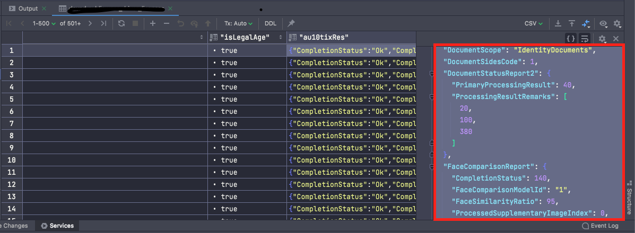Go to next page of rows
Viewport: 635px width, 233px height.
tap(90, 23)
